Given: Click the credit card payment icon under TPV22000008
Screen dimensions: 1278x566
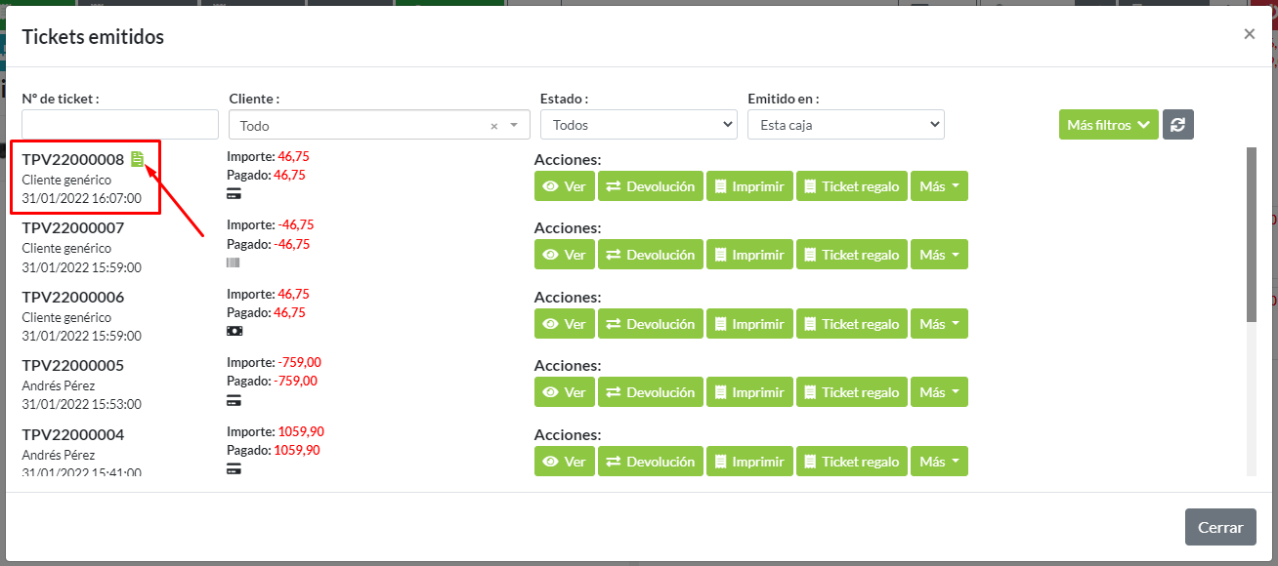Looking at the screenshot, I should click(x=234, y=194).
